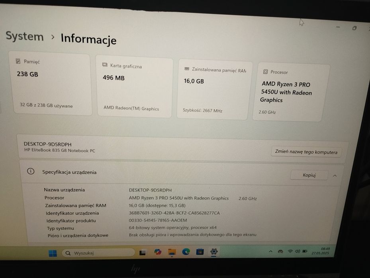Click the info icon beside Specyfikacja urządzenia

[x=31, y=171]
